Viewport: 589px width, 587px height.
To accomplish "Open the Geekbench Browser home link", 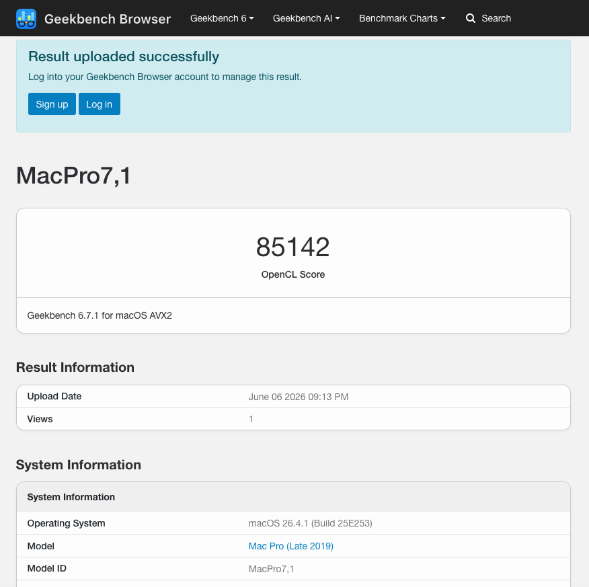I will click(108, 19).
